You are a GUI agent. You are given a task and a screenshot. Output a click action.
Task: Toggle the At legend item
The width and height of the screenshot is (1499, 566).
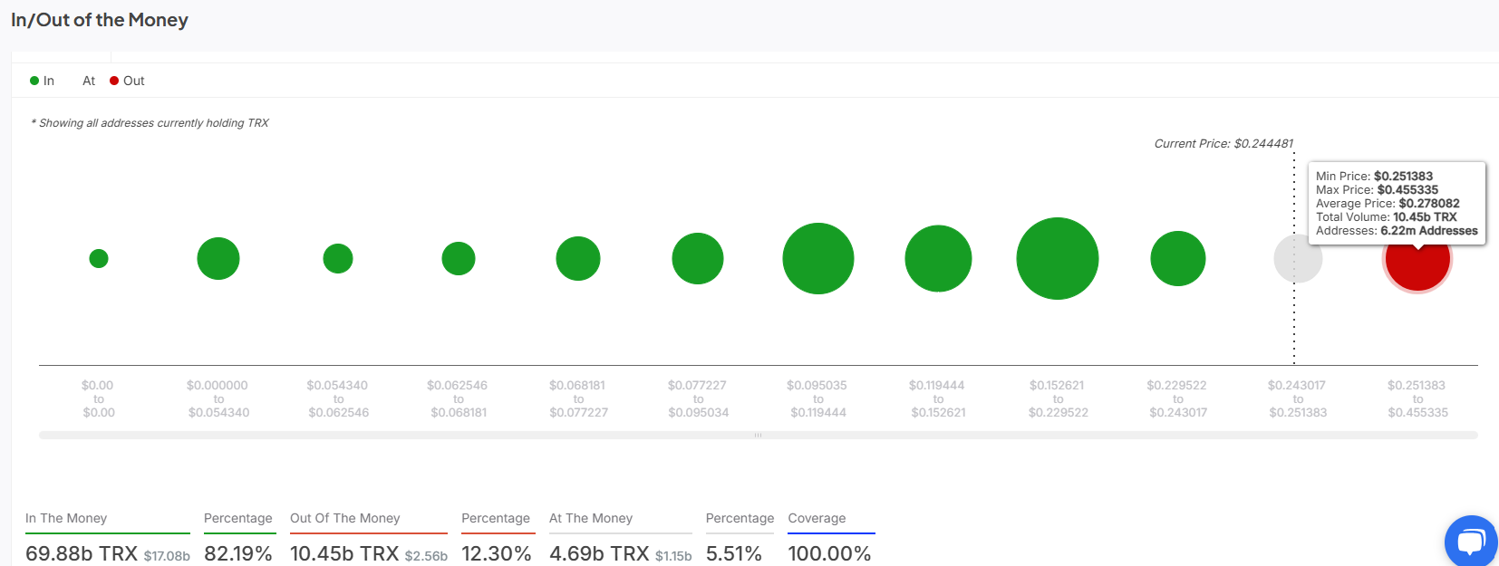click(88, 81)
